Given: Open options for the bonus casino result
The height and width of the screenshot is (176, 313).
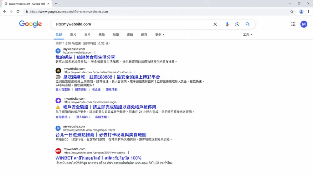Looking at the screenshot, I should [x=135, y=72].
